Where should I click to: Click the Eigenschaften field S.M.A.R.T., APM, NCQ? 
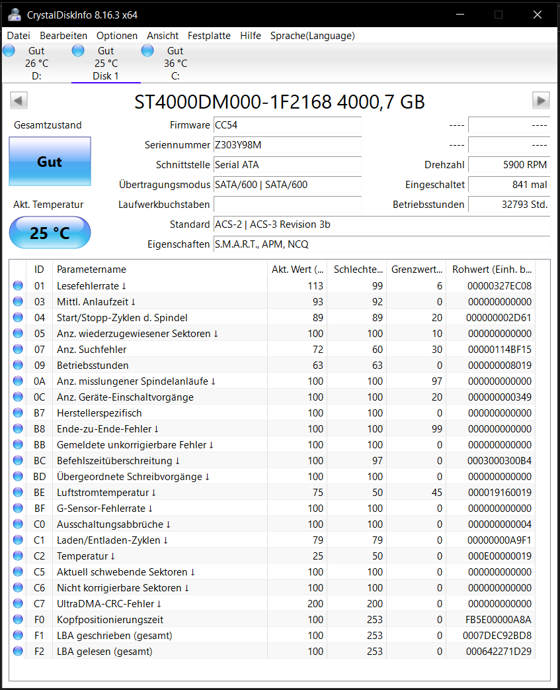point(381,244)
